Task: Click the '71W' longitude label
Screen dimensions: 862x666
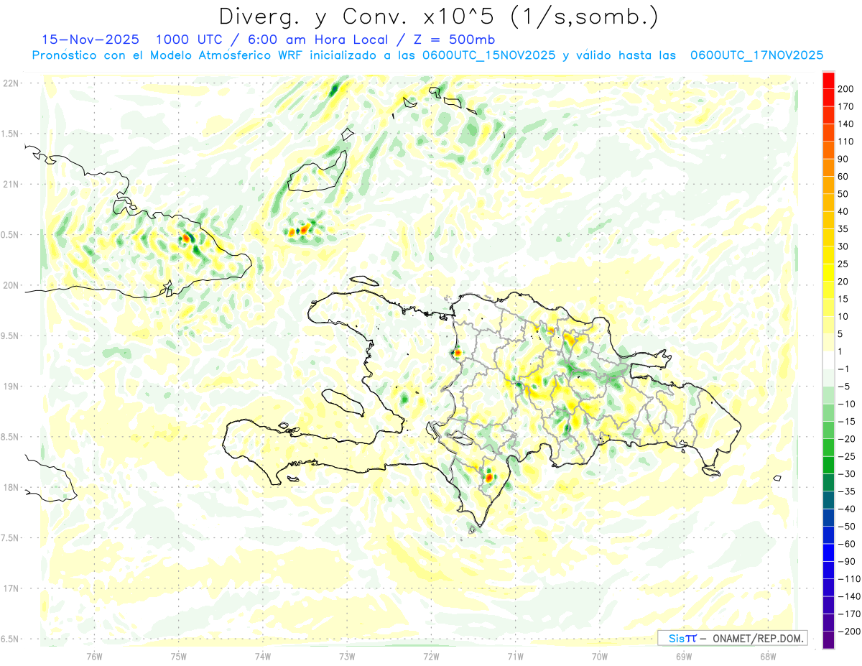Action: [515, 655]
